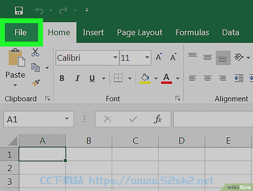Open the Formulas tab
Screen dimensions: 253x191
pyautogui.click(x=192, y=32)
